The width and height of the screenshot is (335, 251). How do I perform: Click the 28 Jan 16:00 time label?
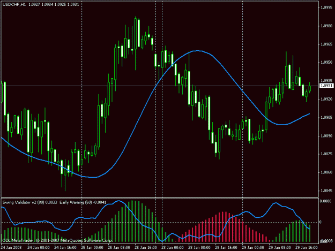(226, 248)
